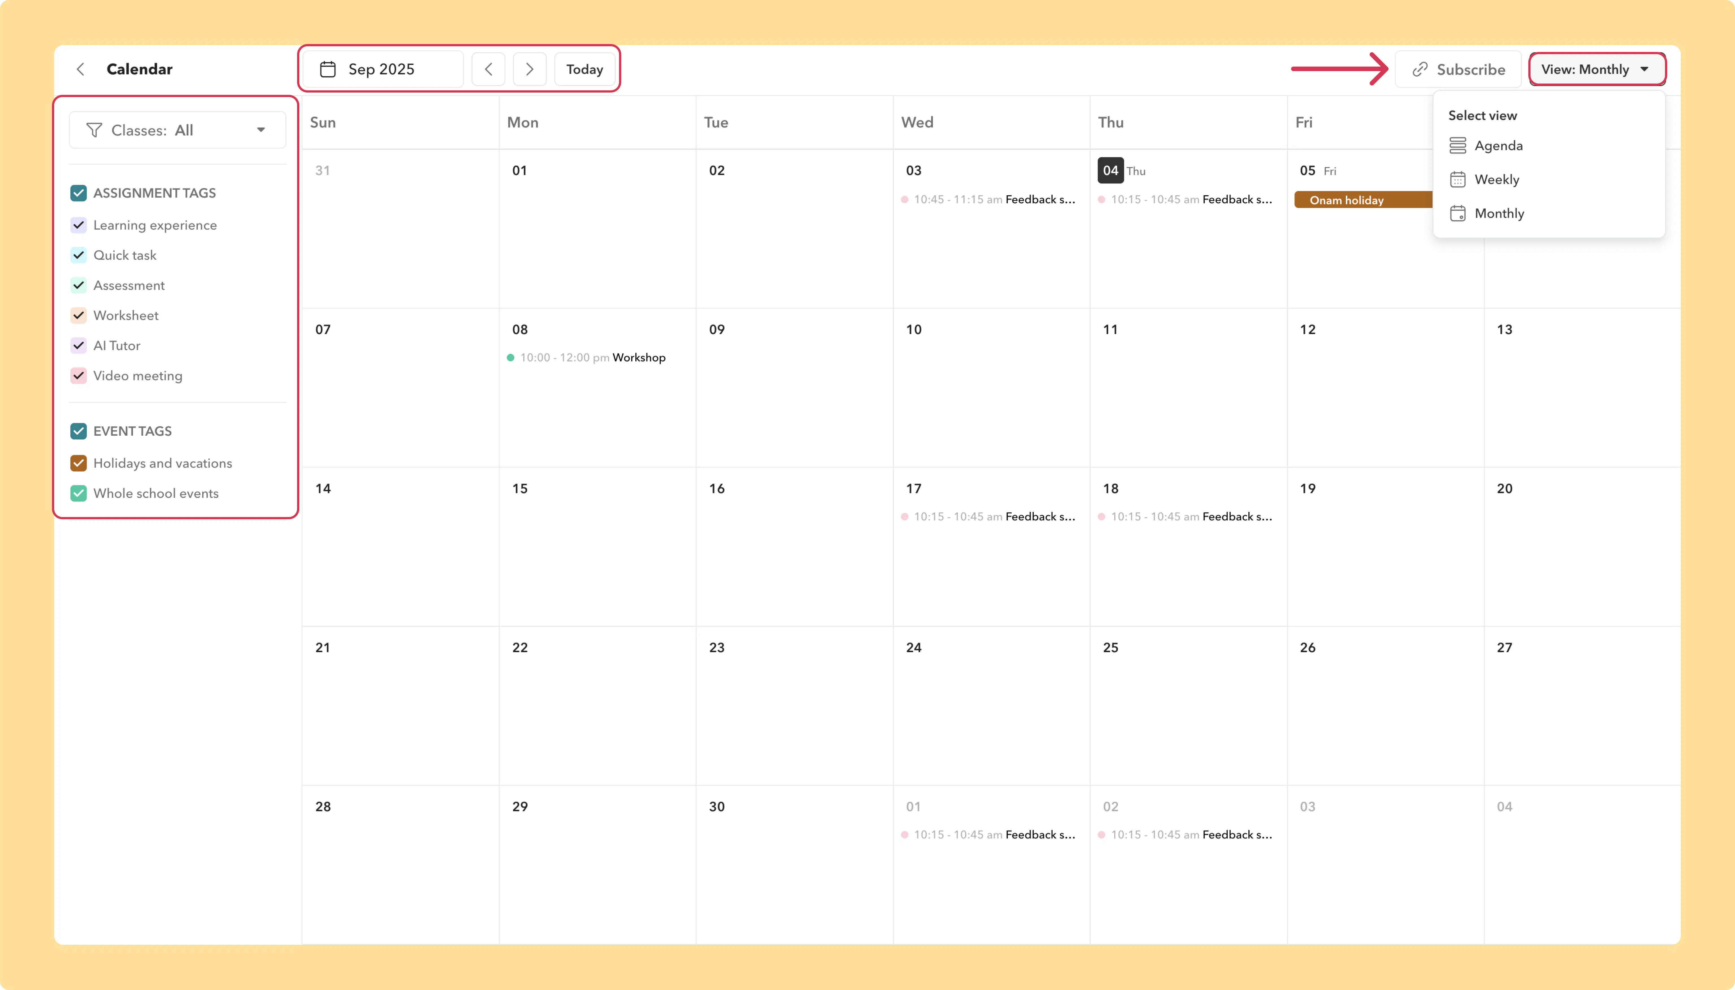Open Feedback session on September 4

(1185, 199)
